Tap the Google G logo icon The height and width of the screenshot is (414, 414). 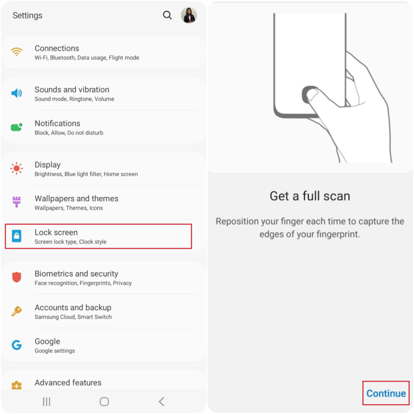pyautogui.click(x=16, y=345)
